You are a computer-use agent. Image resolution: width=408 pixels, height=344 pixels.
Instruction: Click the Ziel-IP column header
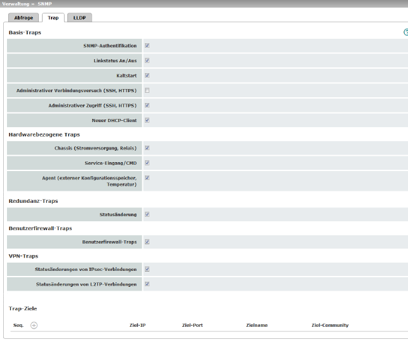[137, 326]
